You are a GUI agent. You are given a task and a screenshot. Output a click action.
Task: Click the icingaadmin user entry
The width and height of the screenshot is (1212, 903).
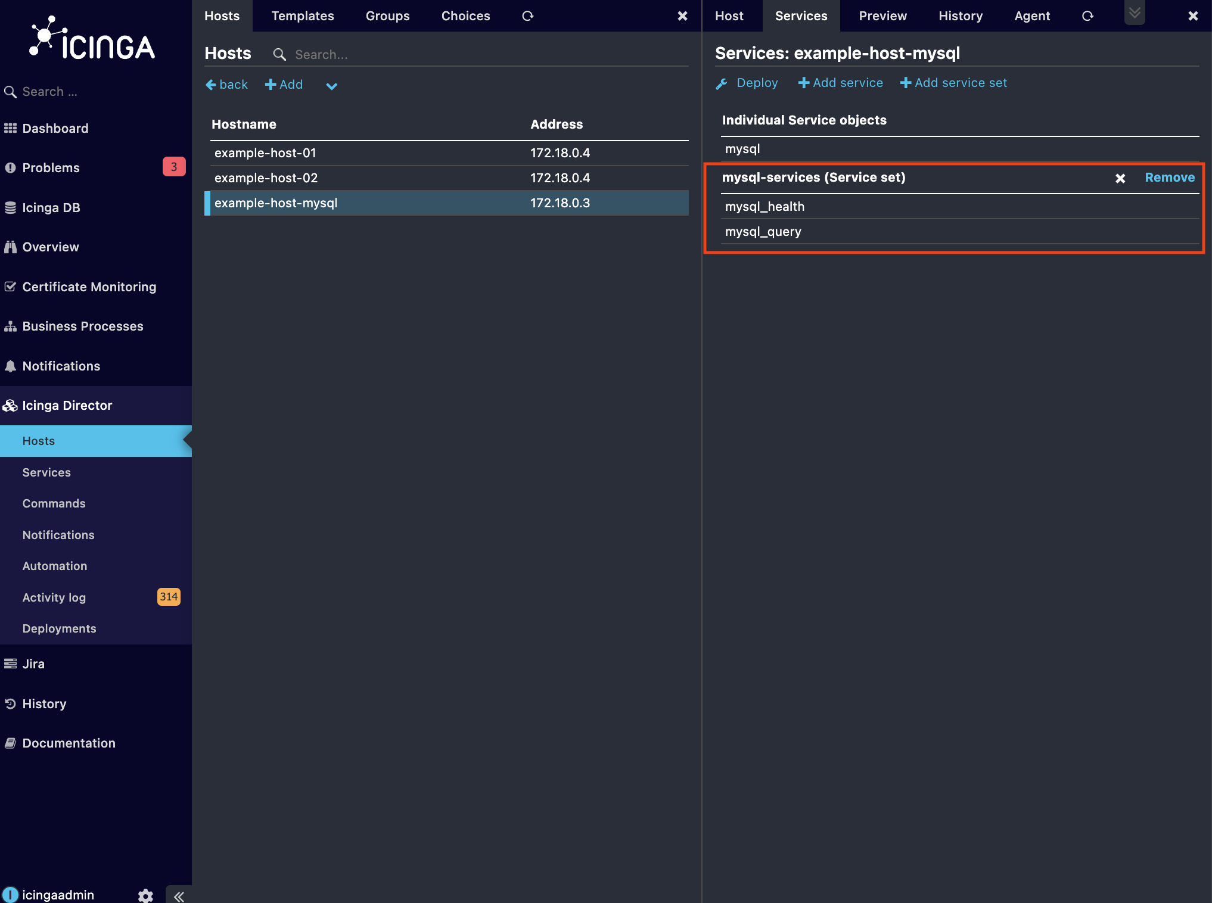[x=58, y=895]
